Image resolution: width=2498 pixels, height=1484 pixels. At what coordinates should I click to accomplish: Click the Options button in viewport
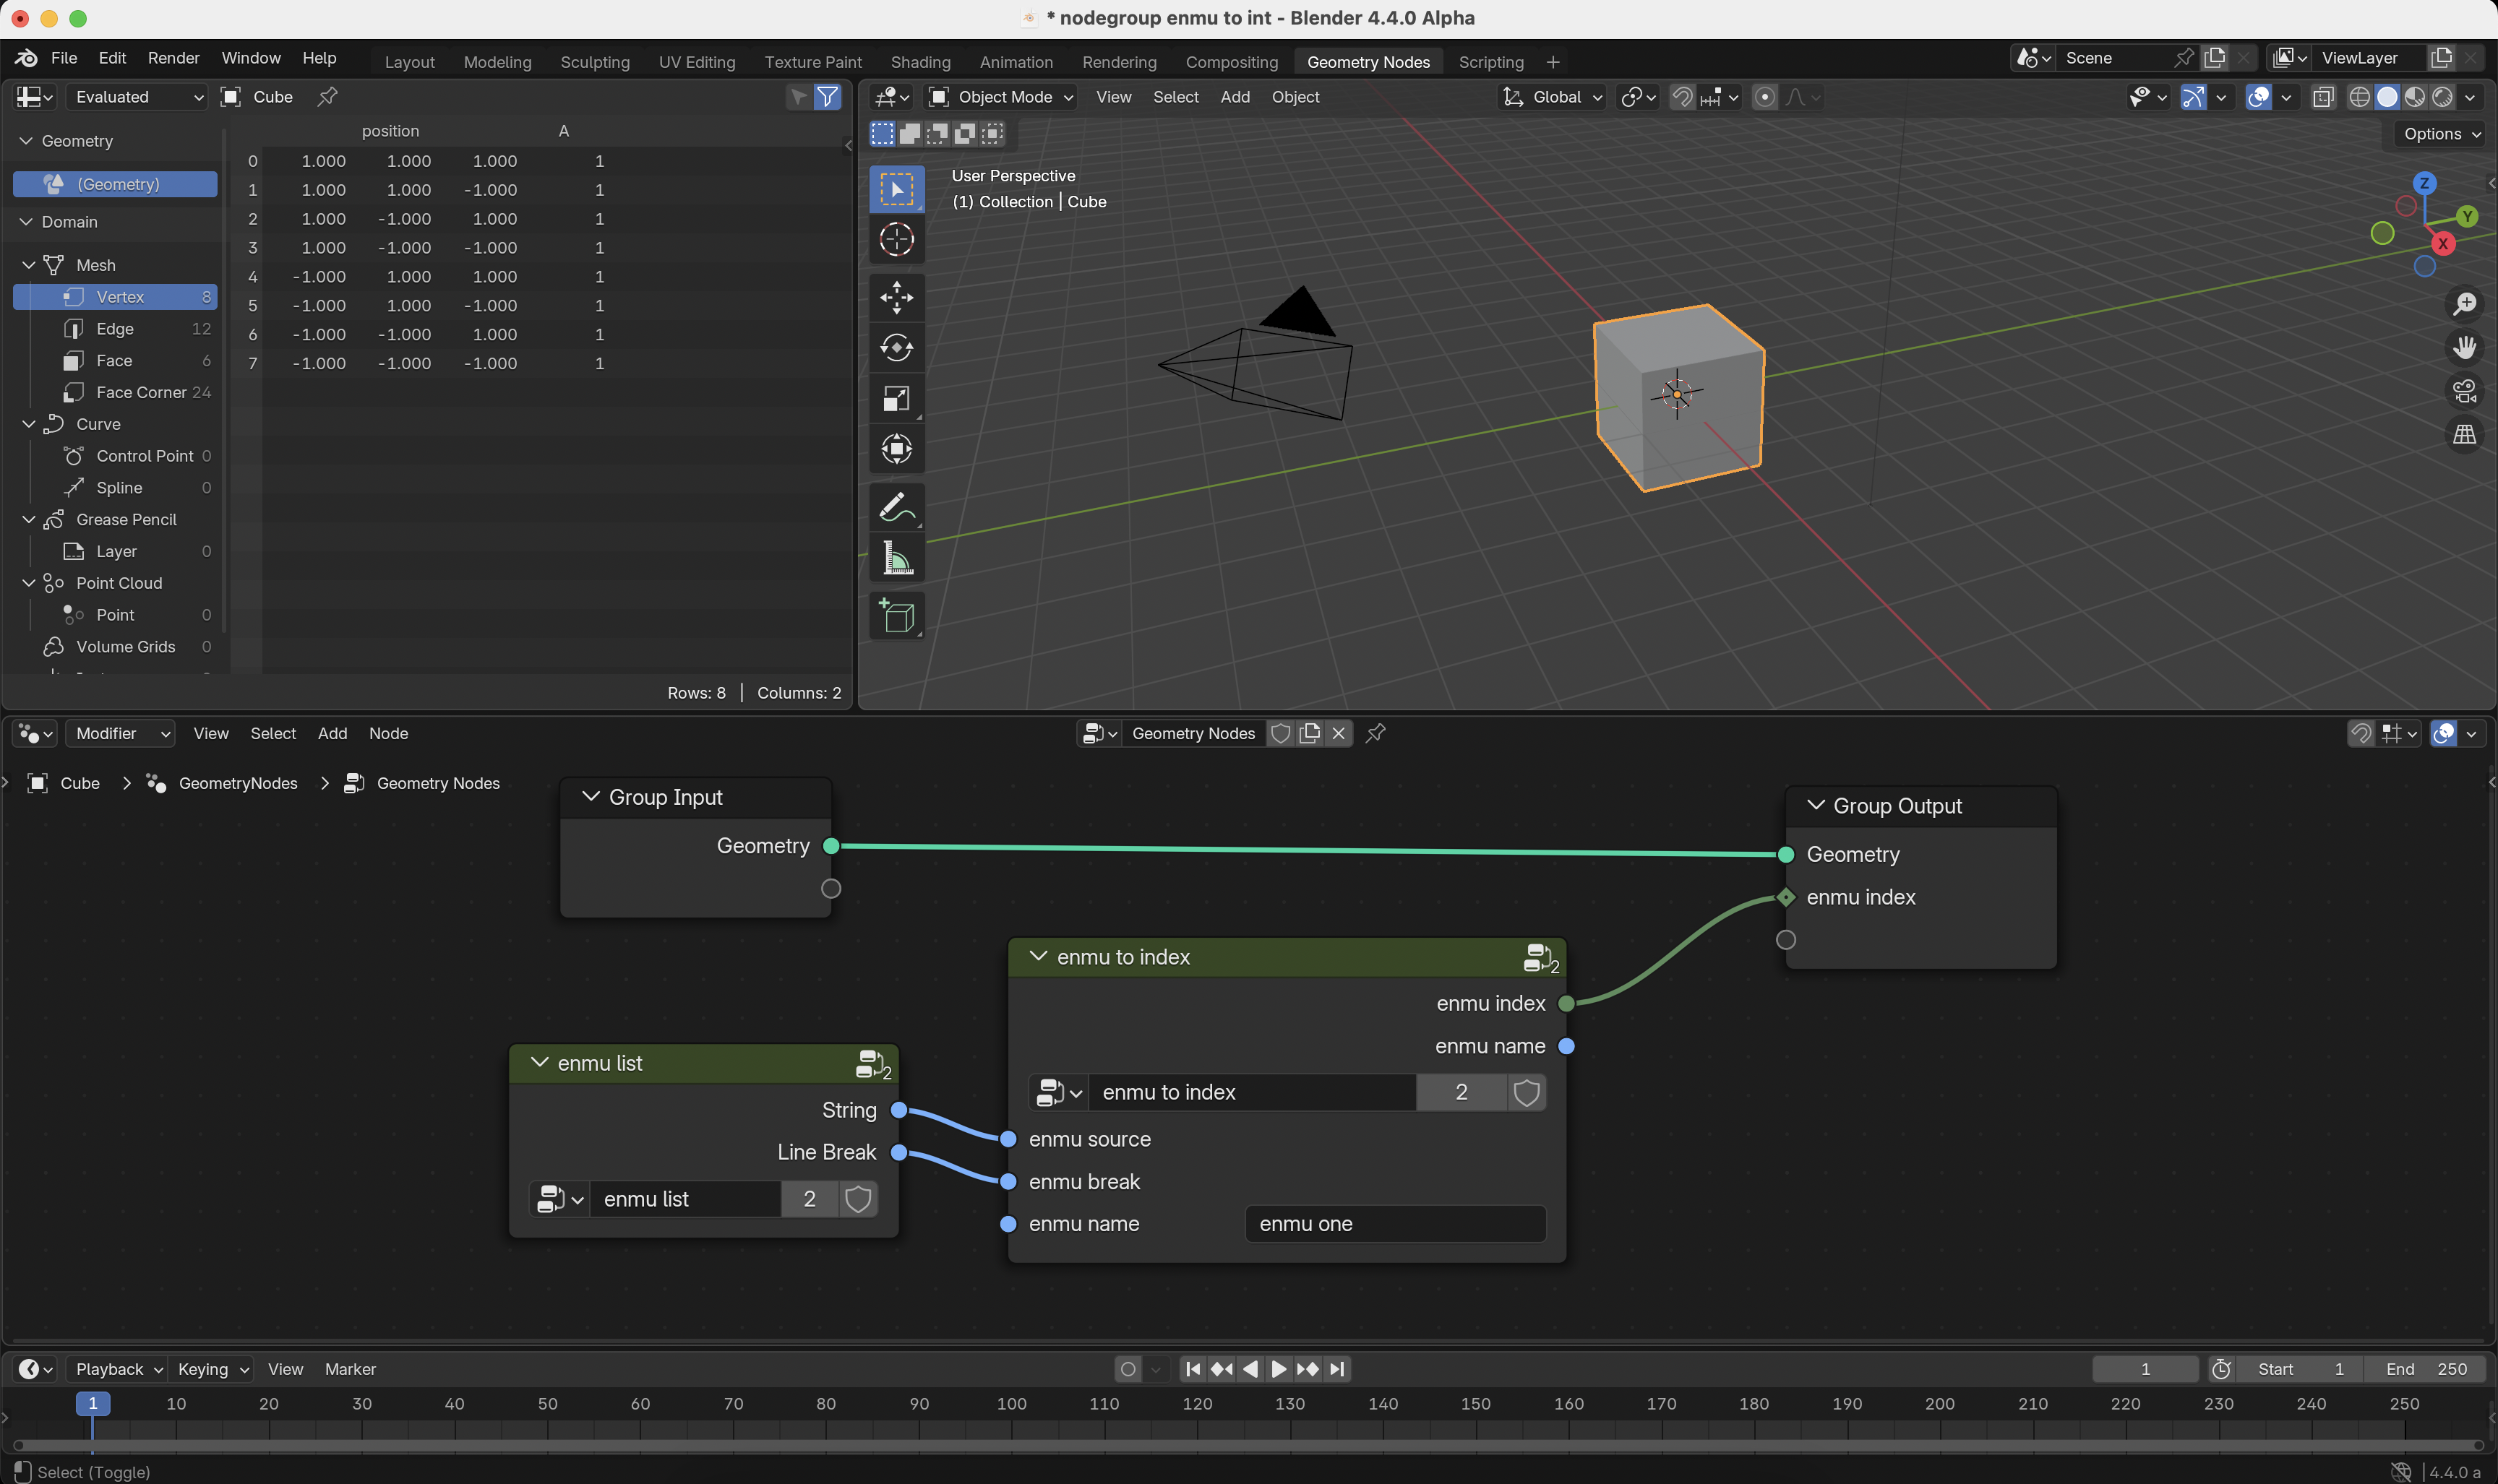(2441, 134)
